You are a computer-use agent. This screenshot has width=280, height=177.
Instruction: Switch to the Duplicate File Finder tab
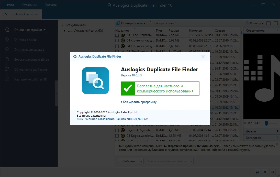pyautogui.click(x=21, y=14)
